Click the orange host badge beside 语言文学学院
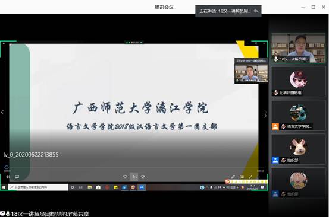 click(x=275, y=126)
